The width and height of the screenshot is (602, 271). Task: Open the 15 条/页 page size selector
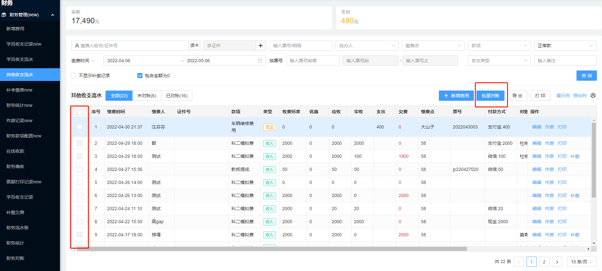click(x=582, y=262)
